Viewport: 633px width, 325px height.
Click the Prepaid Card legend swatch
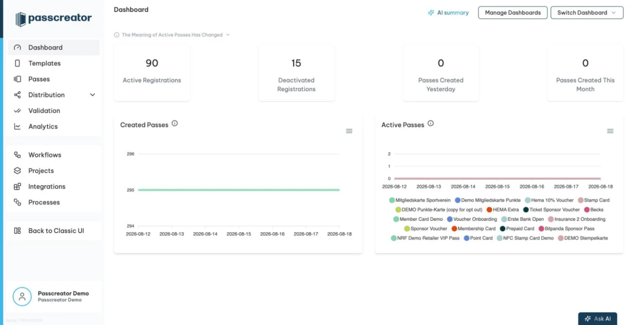click(503, 229)
